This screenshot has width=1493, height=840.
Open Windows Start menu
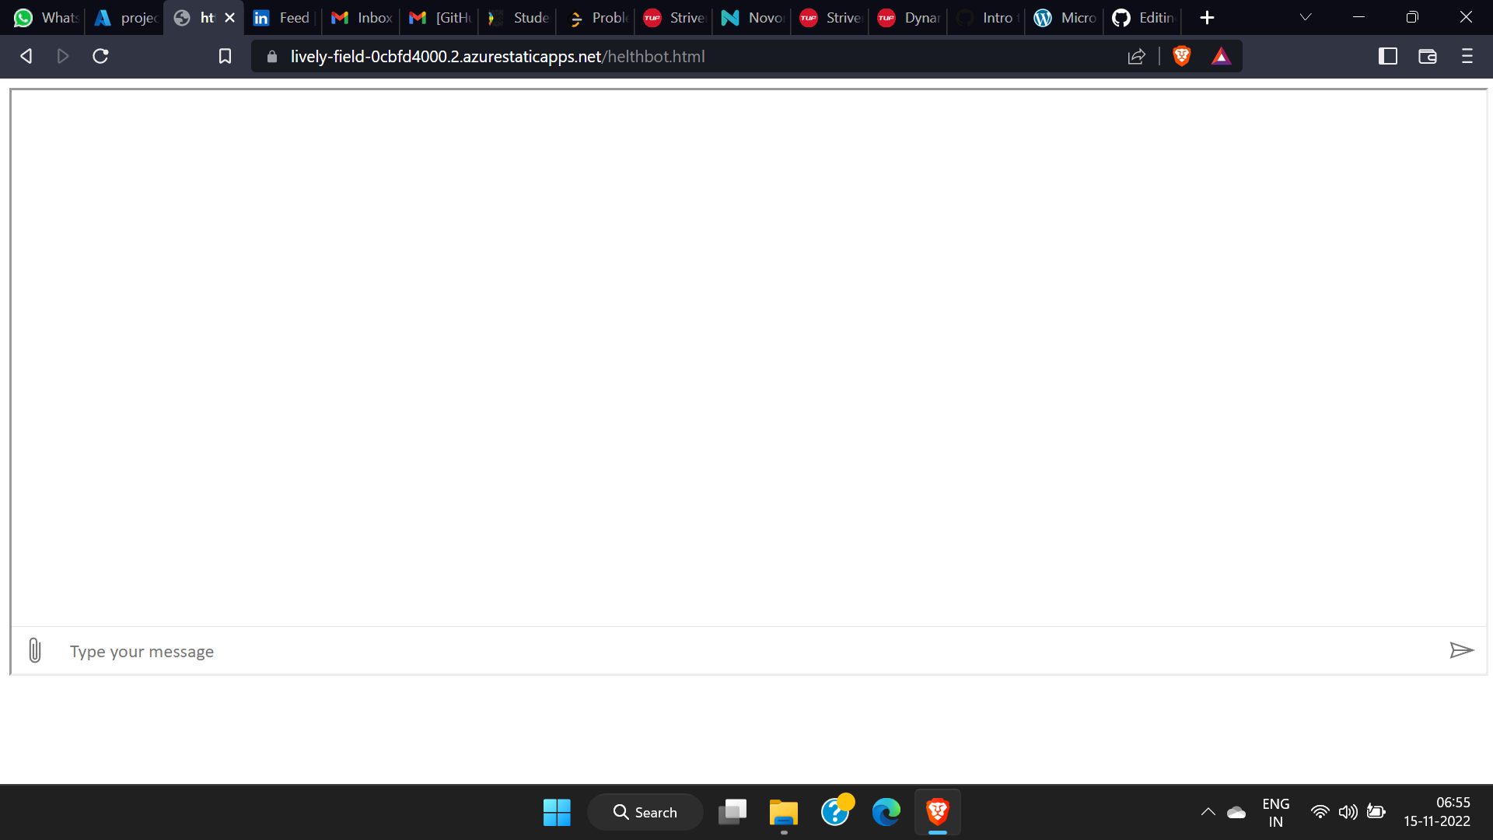(557, 812)
